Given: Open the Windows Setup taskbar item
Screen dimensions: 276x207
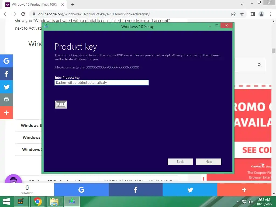Looking at the screenshot, I should coord(72,202).
